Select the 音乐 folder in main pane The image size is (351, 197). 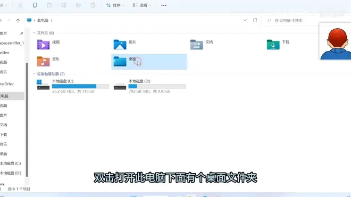[x=73, y=62]
